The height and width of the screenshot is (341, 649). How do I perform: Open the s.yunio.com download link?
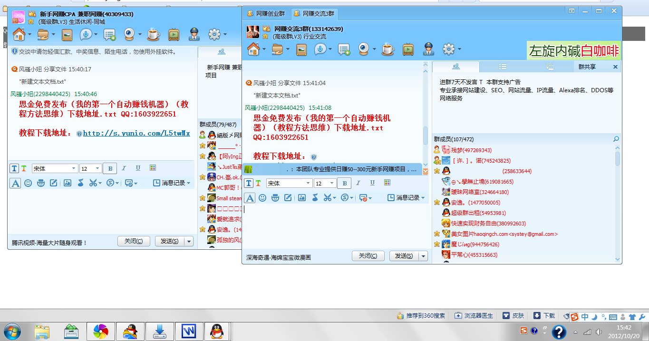tap(136, 133)
